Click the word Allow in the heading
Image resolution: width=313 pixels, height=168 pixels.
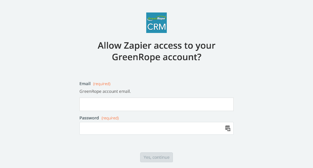(x=109, y=45)
